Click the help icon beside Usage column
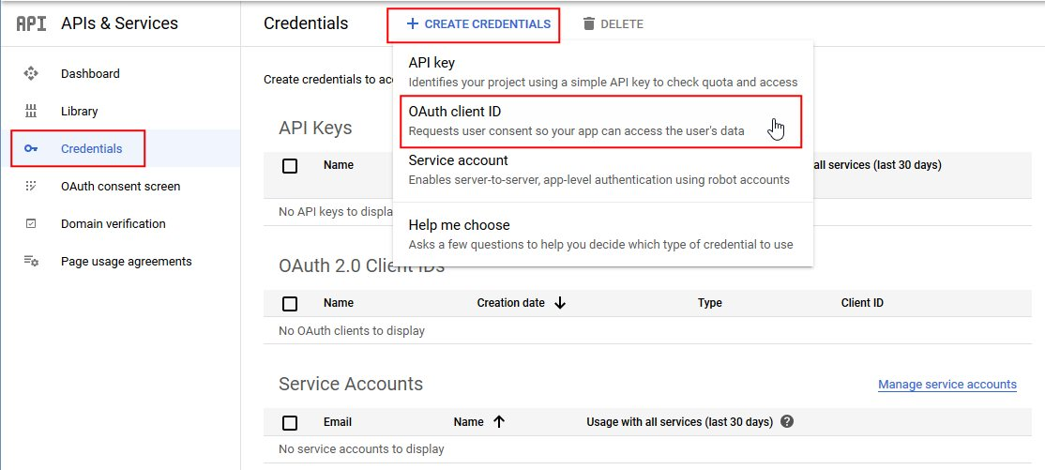Image resolution: width=1045 pixels, height=470 pixels. tap(787, 422)
